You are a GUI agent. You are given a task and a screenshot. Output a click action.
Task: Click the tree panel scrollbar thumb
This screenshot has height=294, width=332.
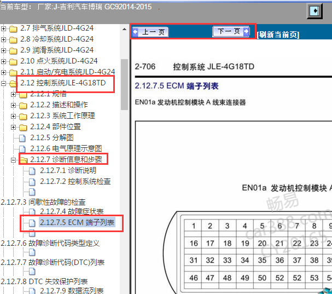[125, 84]
